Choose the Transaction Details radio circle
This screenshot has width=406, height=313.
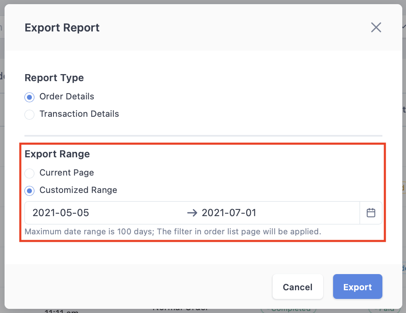click(29, 114)
